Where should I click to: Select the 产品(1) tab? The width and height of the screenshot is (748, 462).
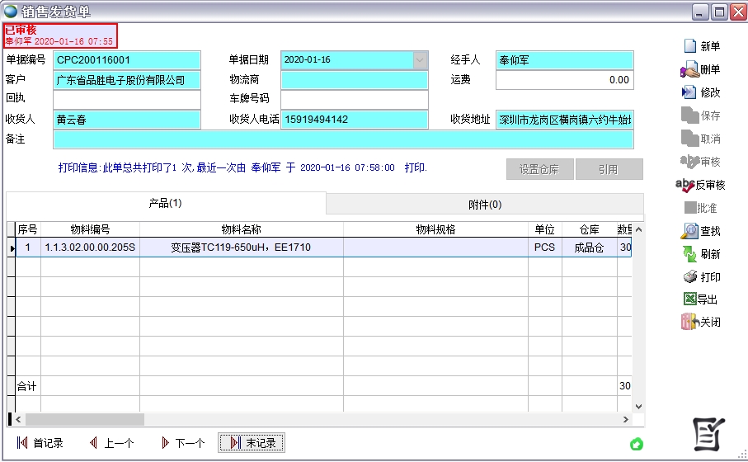pos(165,203)
